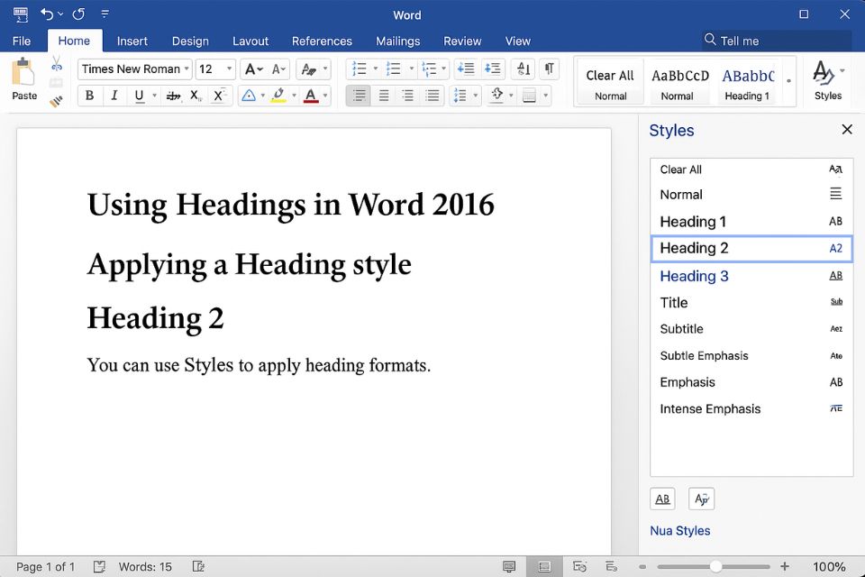Toggle subscript formatting

coord(197,96)
